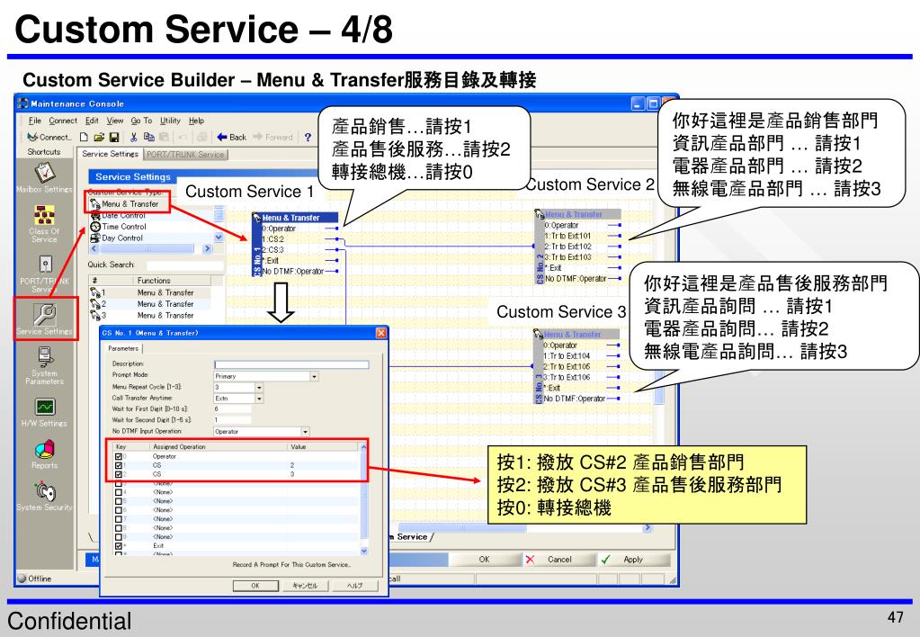Open PORT/TRUNK Service shortcut icon
920x637 pixels.
tap(45, 265)
